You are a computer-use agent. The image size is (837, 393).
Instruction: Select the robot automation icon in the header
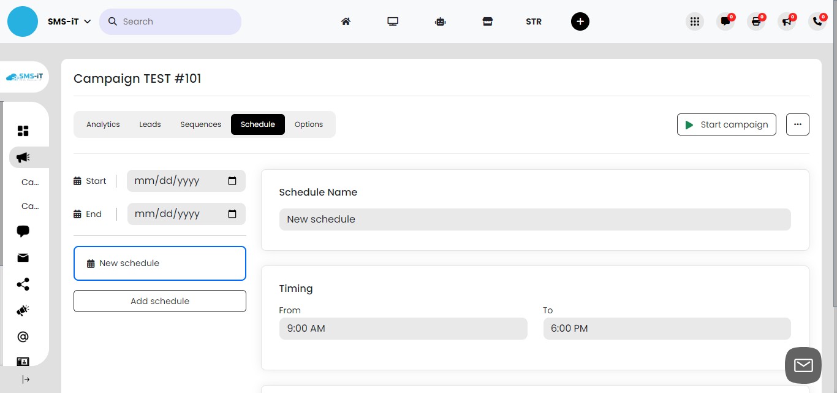(x=440, y=21)
